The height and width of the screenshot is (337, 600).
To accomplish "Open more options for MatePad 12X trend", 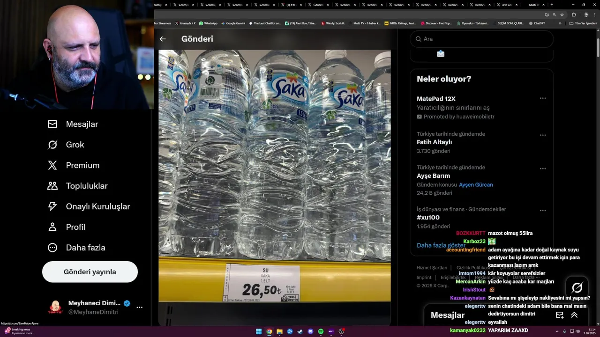I will tap(543, 98).
